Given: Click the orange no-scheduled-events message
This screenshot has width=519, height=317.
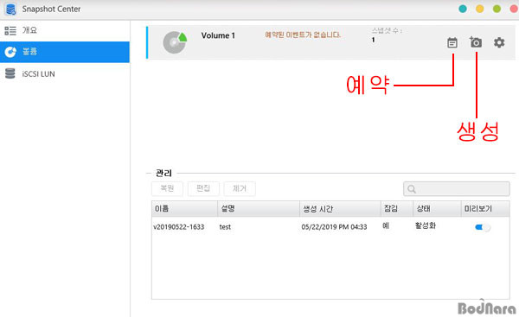Looking at the screenshot, I should 303,35.
